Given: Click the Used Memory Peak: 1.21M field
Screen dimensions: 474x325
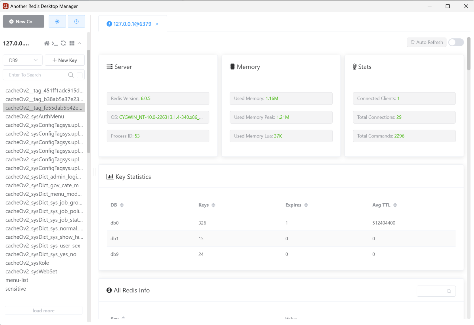Looking at the screenshot, I should click(x=281, y=117).
